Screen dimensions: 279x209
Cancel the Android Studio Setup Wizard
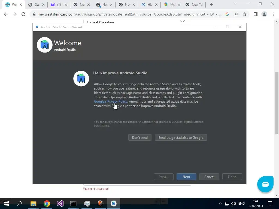click(209, 177)
